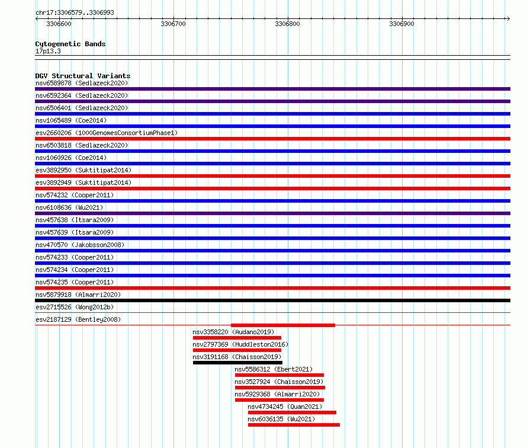Open variant nsv574233 (Cooper2011) label
The image size is (527, 448).
pyautogui.click(x=75, y=257)
